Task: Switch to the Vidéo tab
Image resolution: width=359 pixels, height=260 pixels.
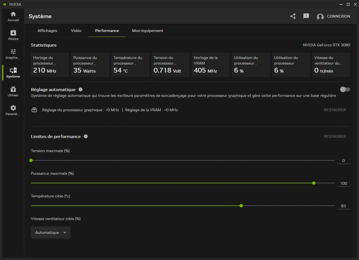Action: (x=76, y=31)
